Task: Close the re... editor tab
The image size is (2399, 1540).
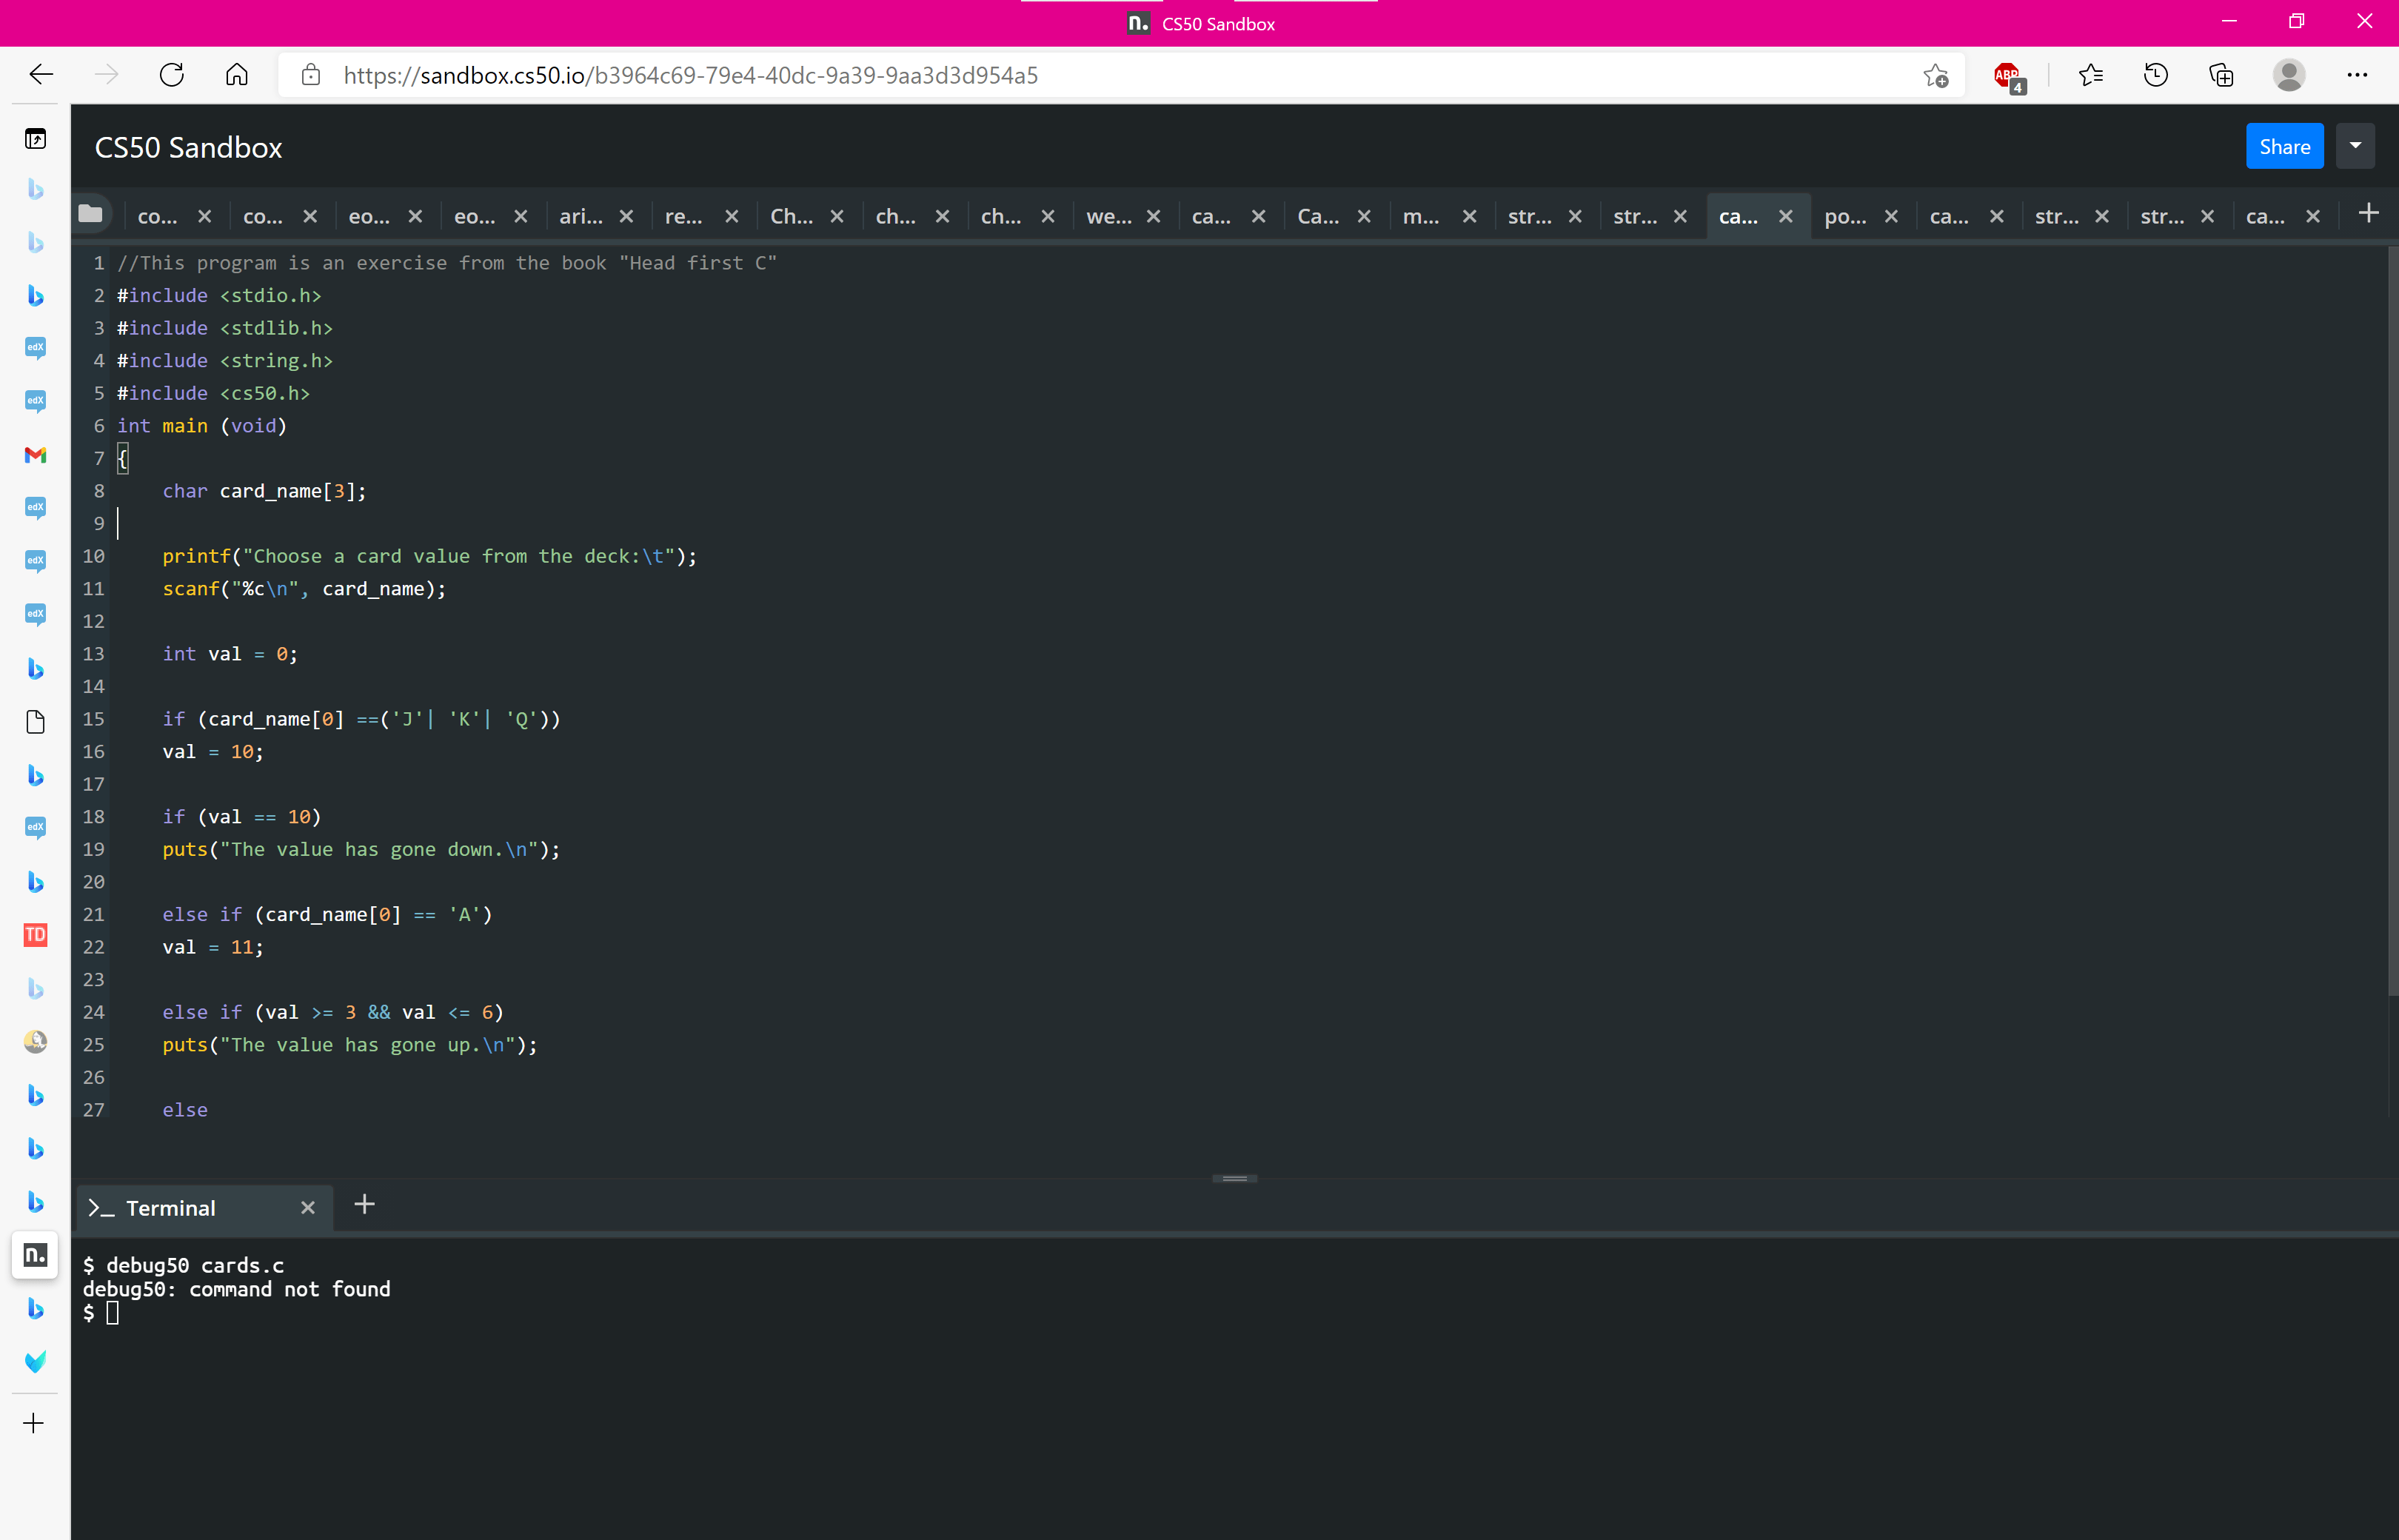Action: click(732, 216)
